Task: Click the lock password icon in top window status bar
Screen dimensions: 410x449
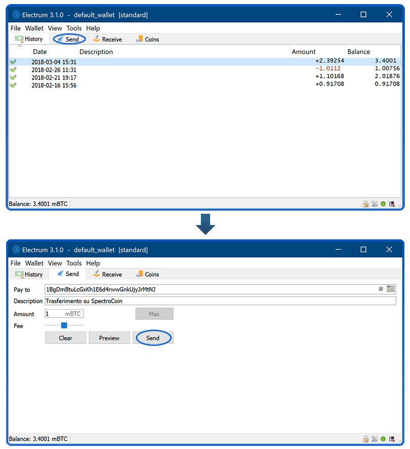Action: point(365,204)
